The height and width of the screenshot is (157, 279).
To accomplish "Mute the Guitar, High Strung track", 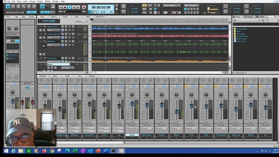I will click(x=62, y=34).
